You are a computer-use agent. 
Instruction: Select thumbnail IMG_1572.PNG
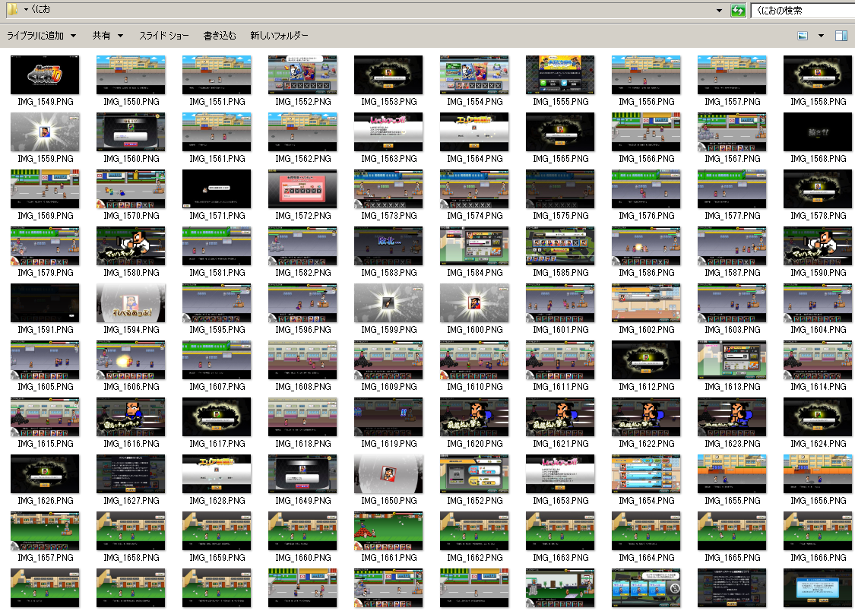[x=302, y=188]
